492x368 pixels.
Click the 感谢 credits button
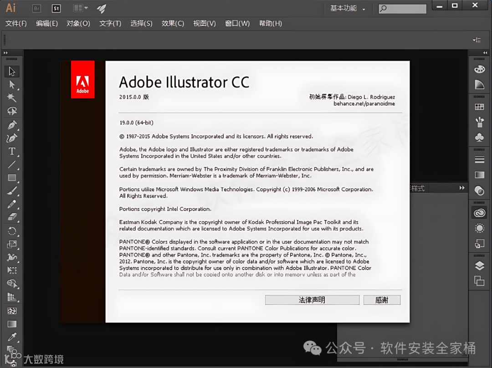coord(382,300)
